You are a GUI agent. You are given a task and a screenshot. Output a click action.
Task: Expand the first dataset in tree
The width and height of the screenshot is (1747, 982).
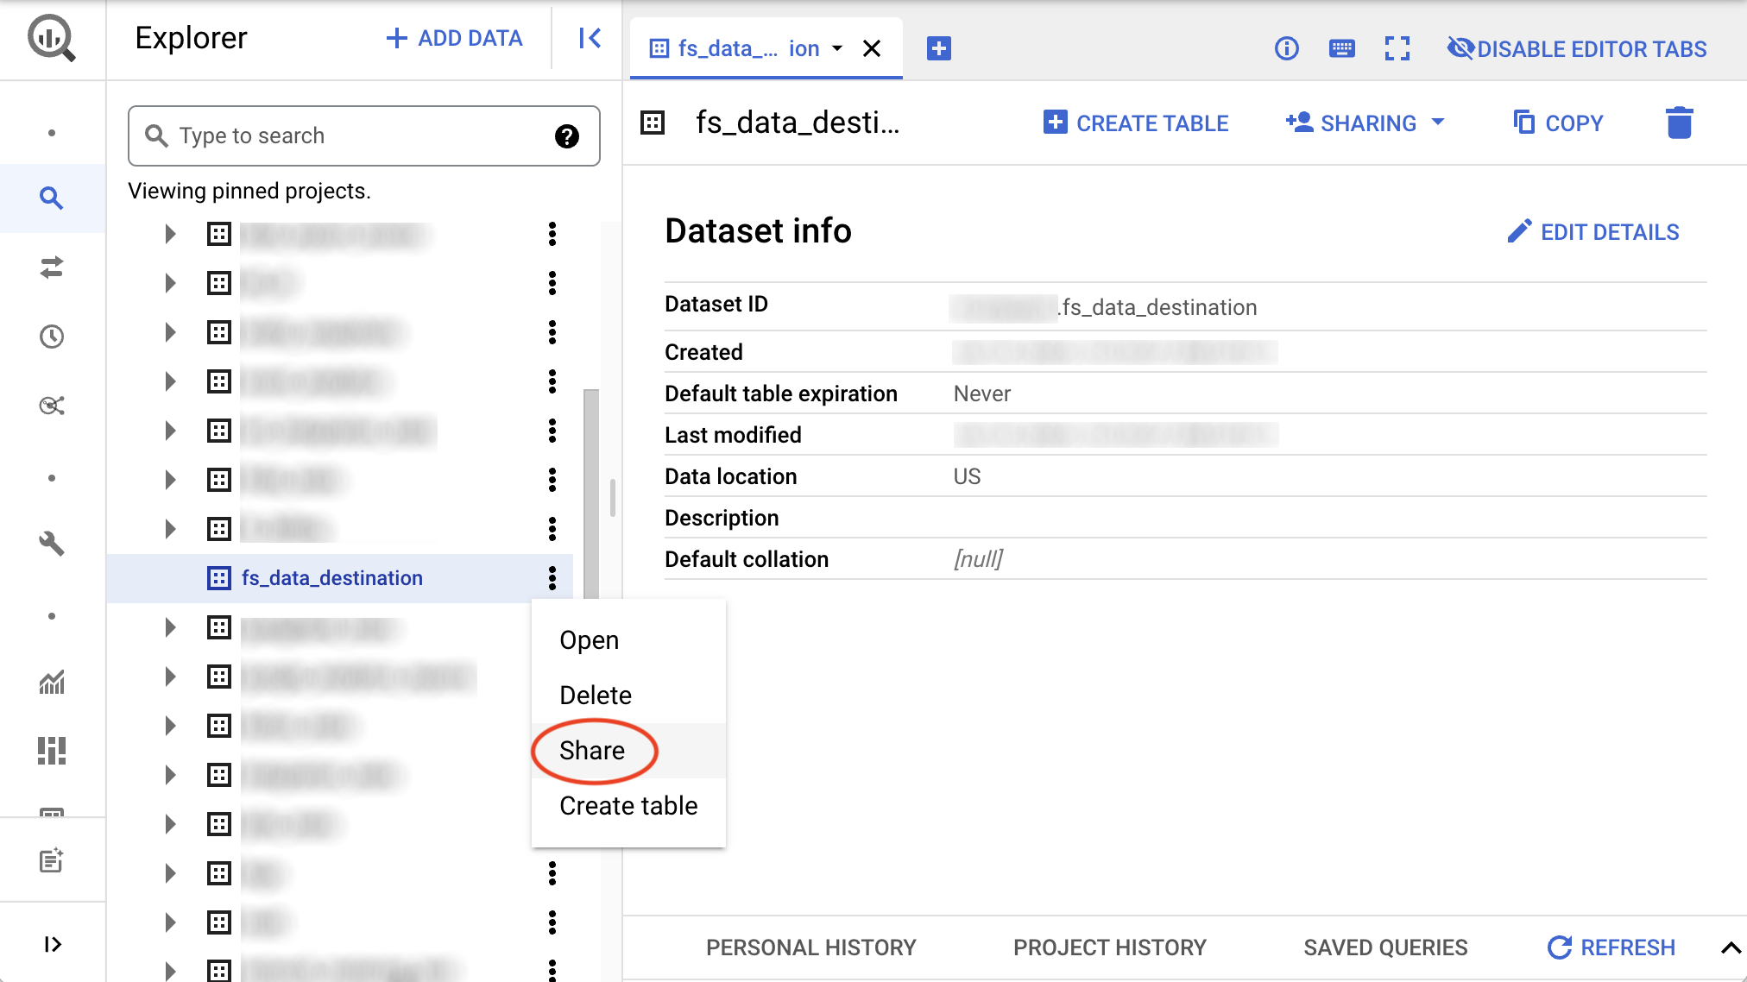tap(171, 234)
